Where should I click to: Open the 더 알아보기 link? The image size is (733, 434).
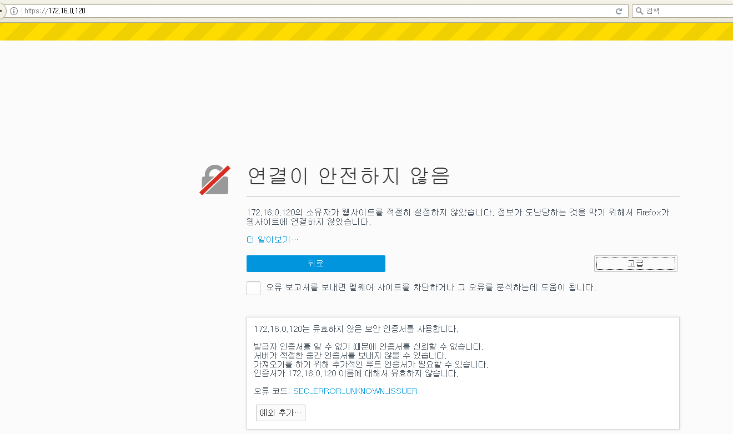coord(273,240)
